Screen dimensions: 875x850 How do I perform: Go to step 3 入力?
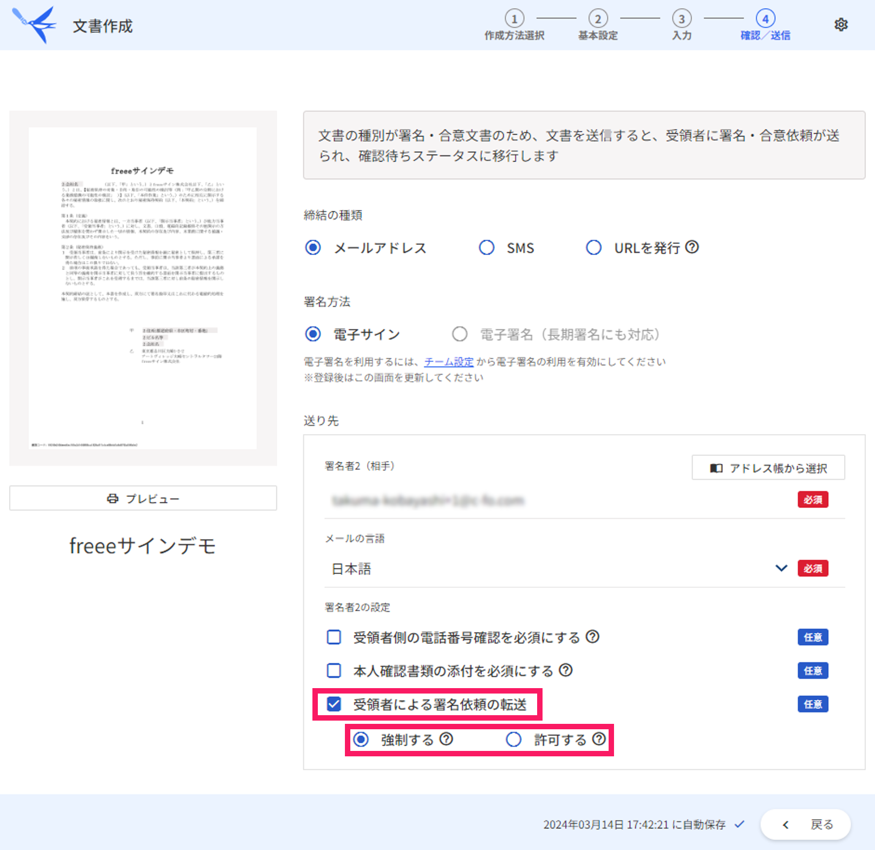click(x=682, y=25)
